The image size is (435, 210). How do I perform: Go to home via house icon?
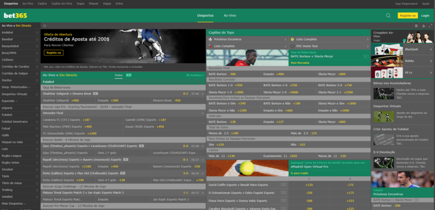coord(45,25)
